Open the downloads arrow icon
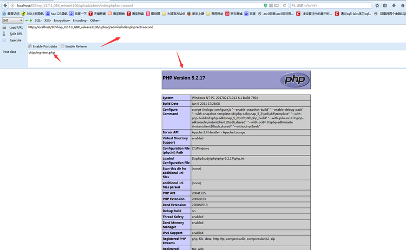This screenshot has width=406, height=250. (x=394, y=5)
